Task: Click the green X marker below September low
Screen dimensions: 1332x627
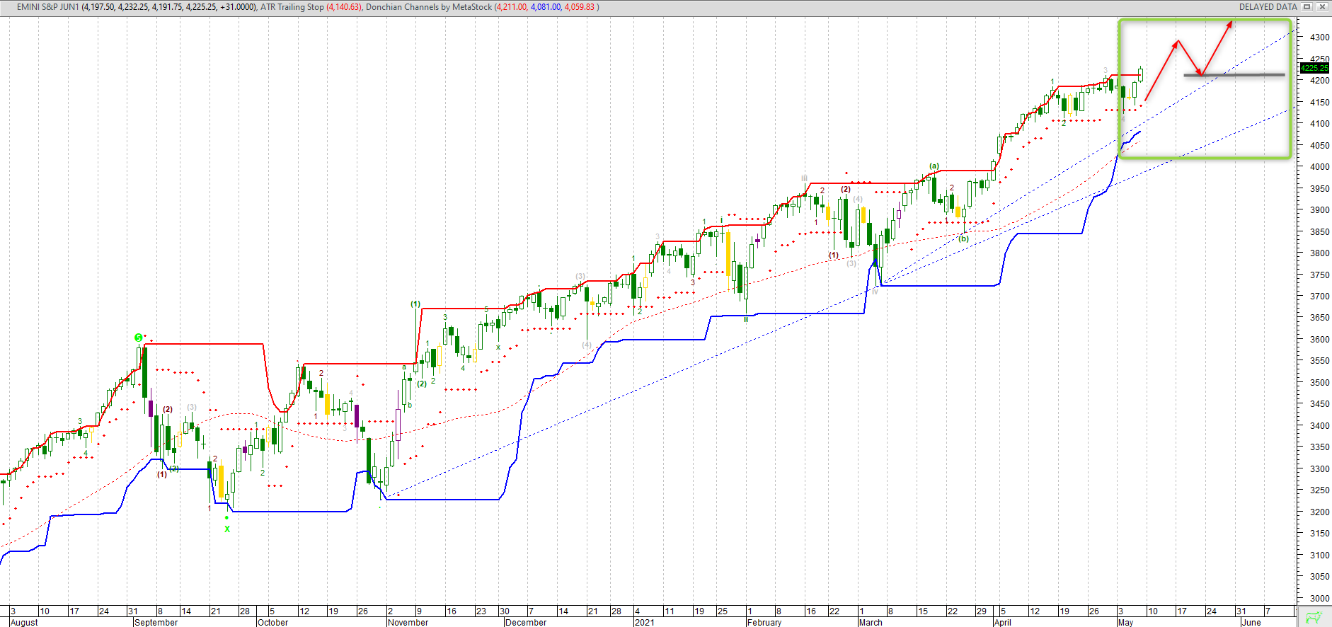Action: pos(227,529)
